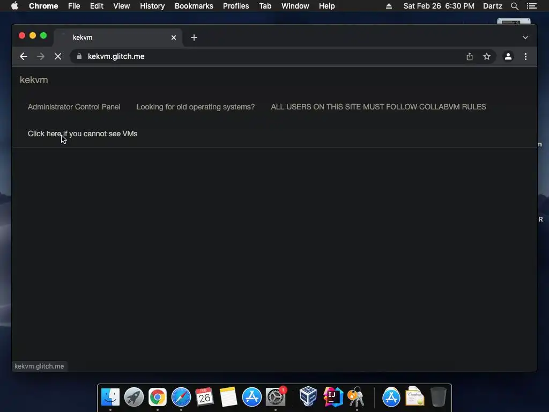
Task: Open the Window menu
Action: [x=295, y=6]
